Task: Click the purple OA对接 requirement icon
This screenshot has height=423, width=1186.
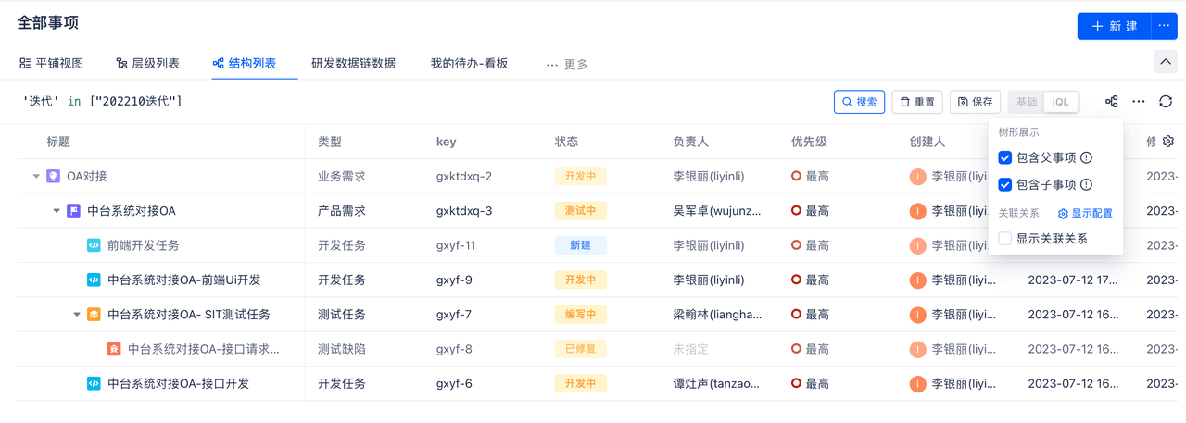Action: pyautogui.click(x=53, y=176)
